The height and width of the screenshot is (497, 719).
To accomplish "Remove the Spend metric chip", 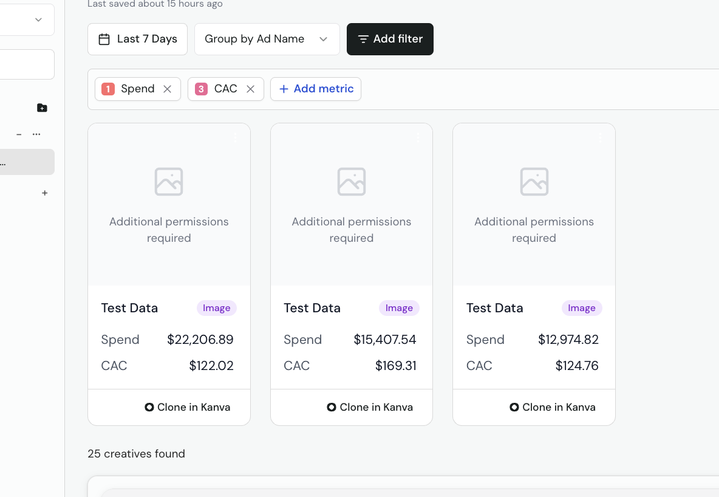I will coord(168,89).
